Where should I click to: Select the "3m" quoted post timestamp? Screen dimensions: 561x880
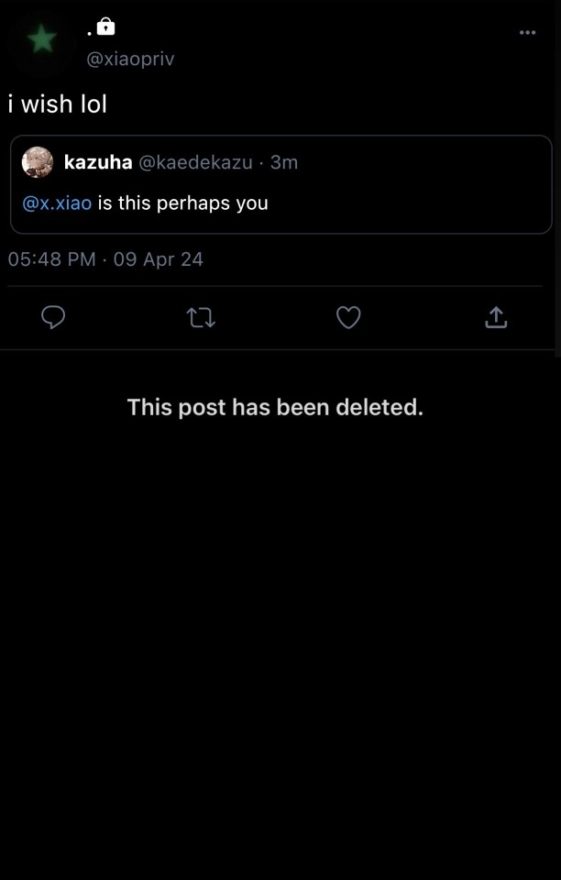pyautogui.click(x=284, y=162)
